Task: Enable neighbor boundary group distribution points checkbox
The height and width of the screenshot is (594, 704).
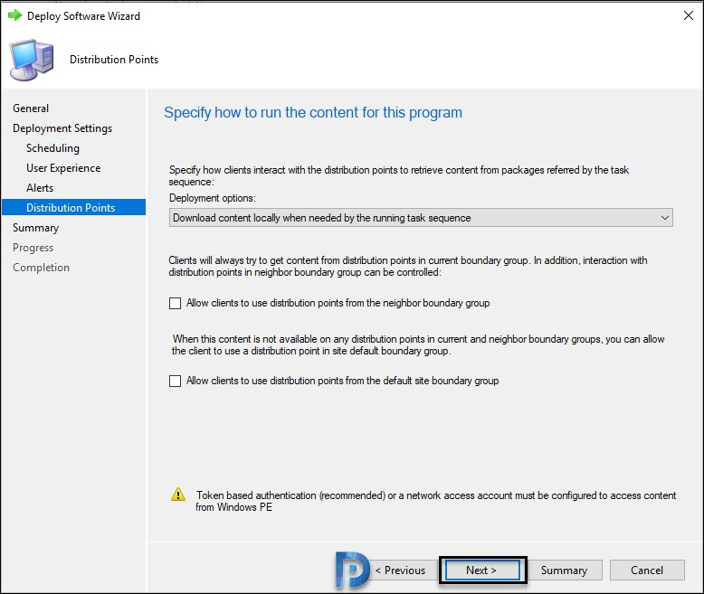Action: click(x=176, y=303)
